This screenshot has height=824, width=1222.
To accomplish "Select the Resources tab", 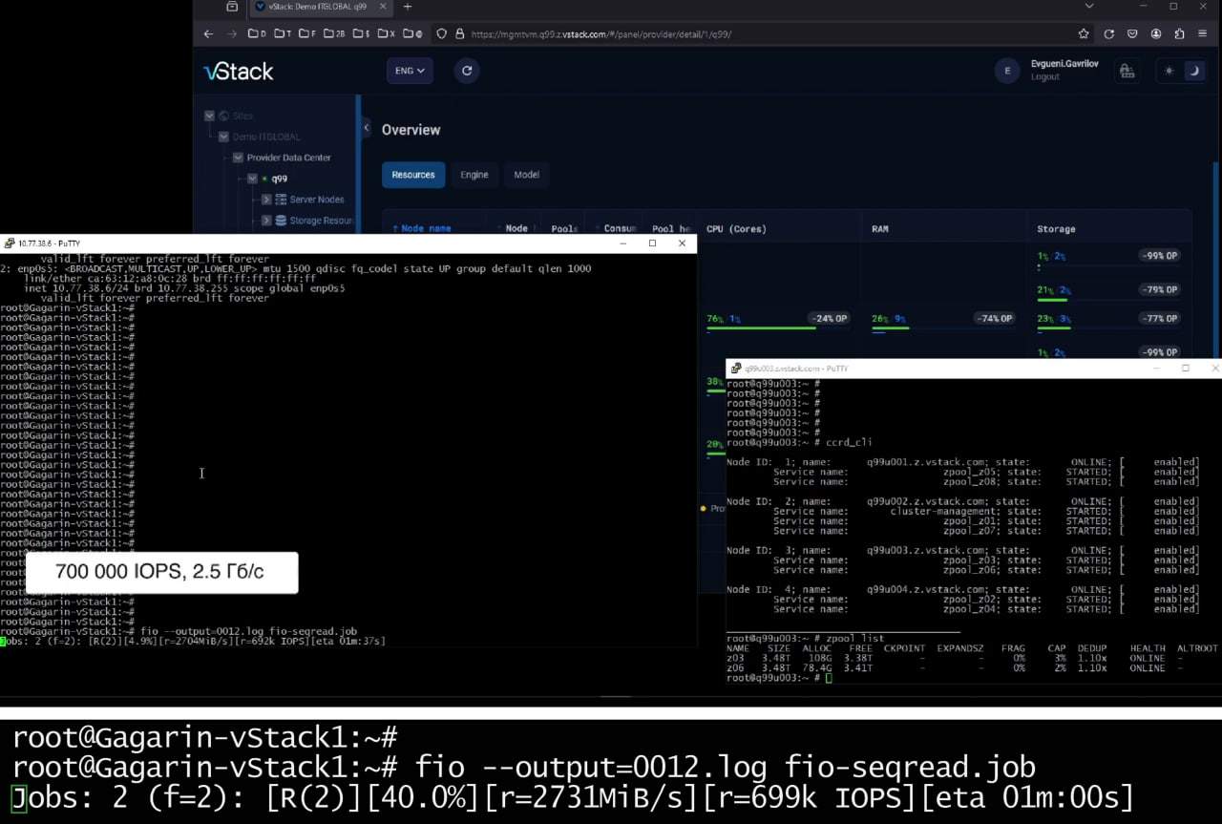I will 412,175.
